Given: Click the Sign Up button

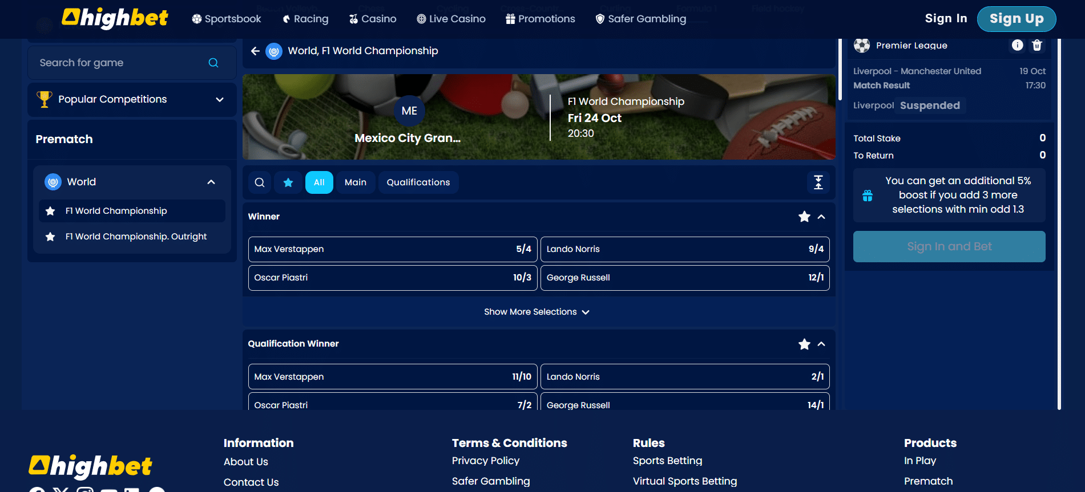Looking at the screenshot, I should 1016,19.
